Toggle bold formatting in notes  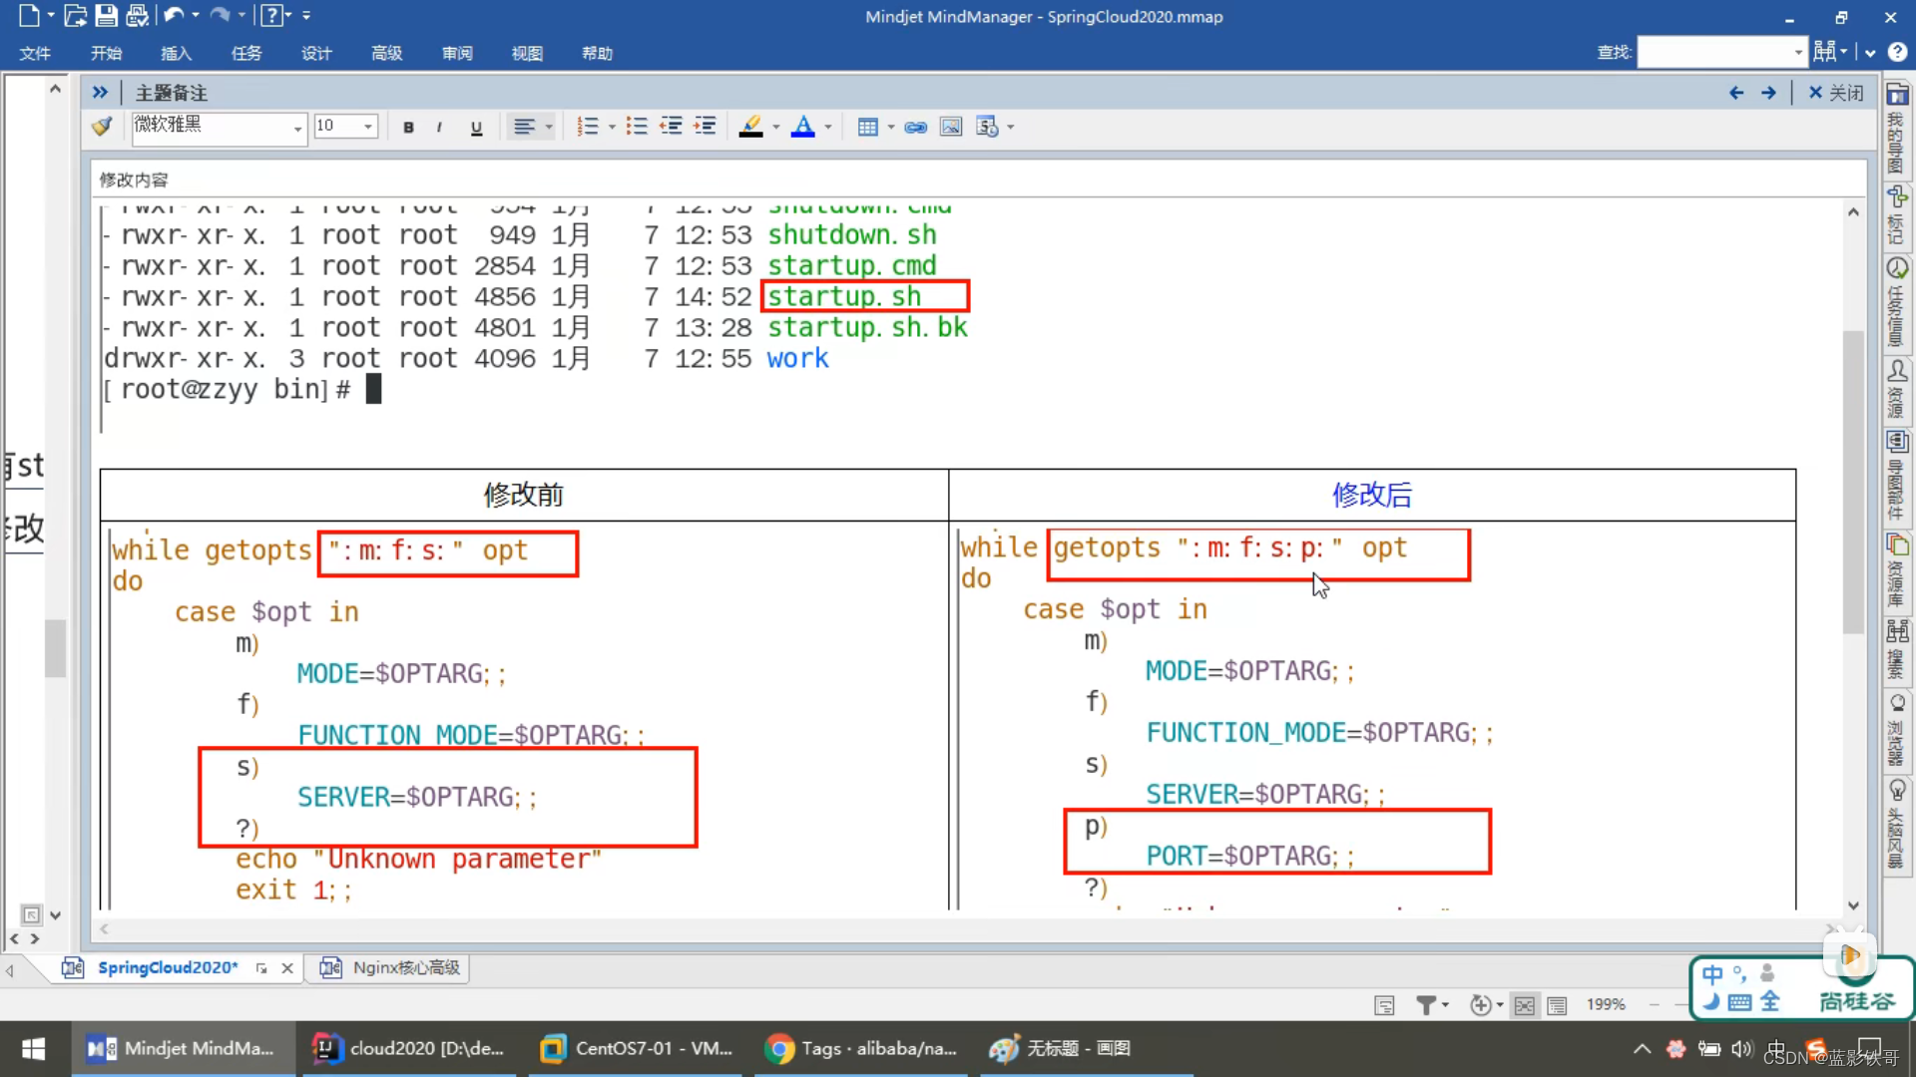(408, 127)
